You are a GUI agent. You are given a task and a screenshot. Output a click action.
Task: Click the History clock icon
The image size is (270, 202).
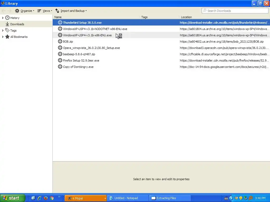(x=7, y=18)
